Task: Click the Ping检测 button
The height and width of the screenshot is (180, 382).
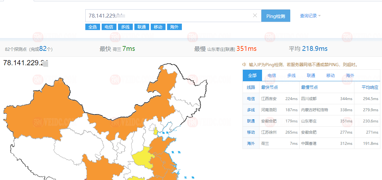Action: click(276, 16)
